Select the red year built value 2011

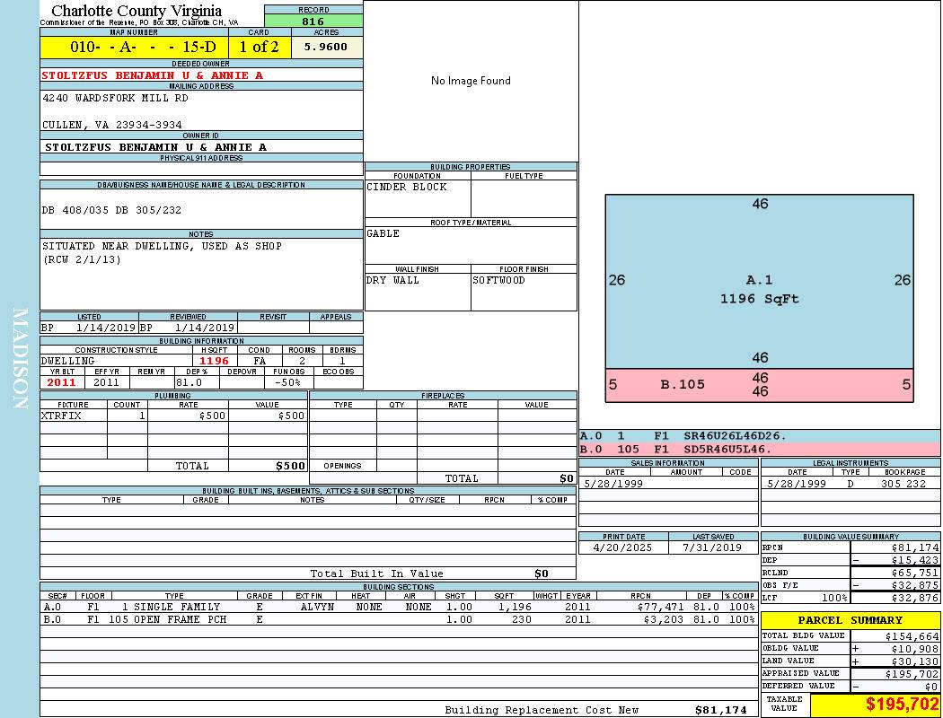pyautogui.click(x=62, y=382)
